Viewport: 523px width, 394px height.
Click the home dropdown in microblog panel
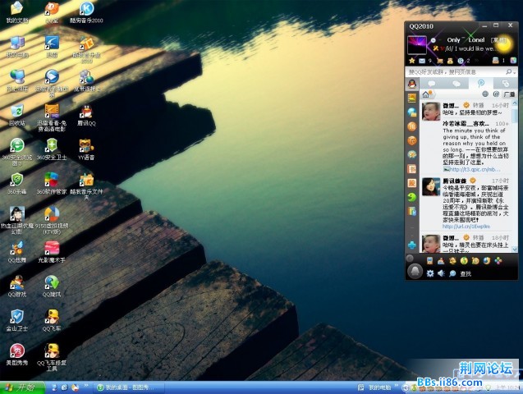coord(427,94)
